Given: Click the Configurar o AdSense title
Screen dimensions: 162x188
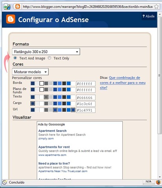Looking at the screenshot, I should coord(53,20).
